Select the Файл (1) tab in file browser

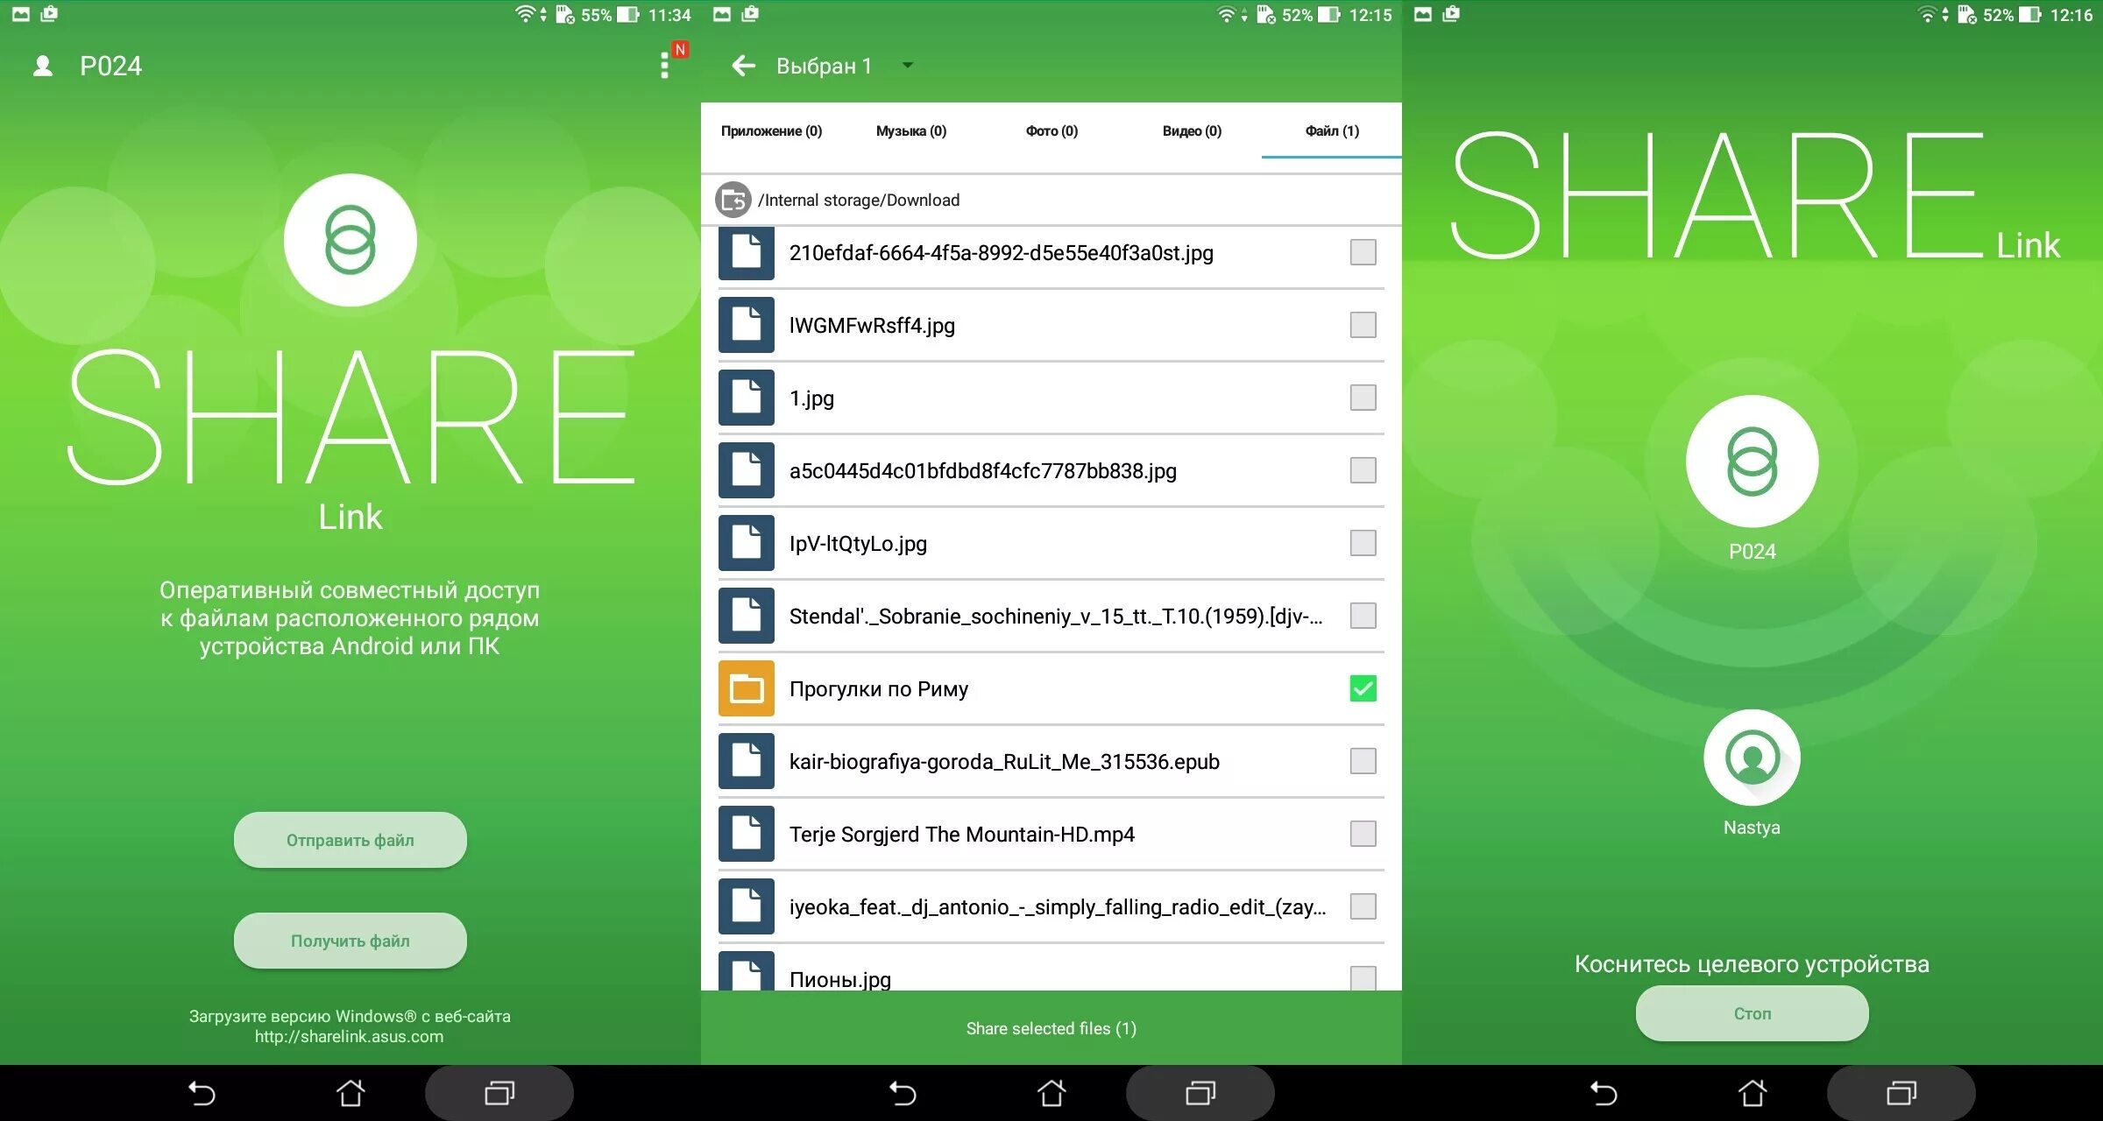[x=1331, y=130]
